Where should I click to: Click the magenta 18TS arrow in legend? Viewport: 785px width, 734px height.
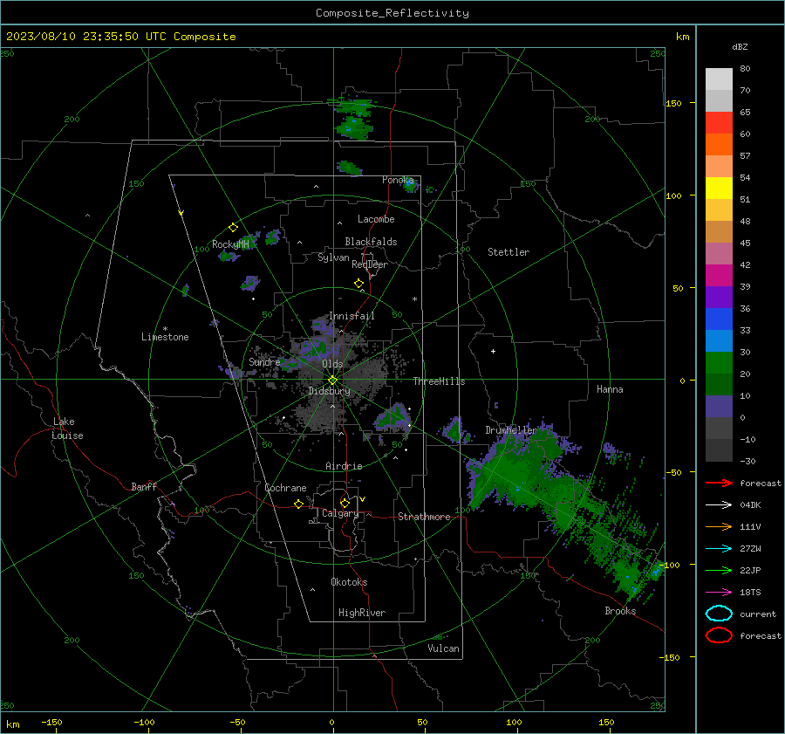point(719,593)
